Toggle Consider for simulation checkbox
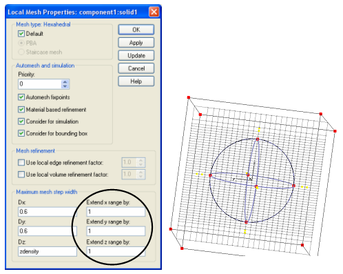Viewport: 343px width, 274px height. [x=21, y=121]
